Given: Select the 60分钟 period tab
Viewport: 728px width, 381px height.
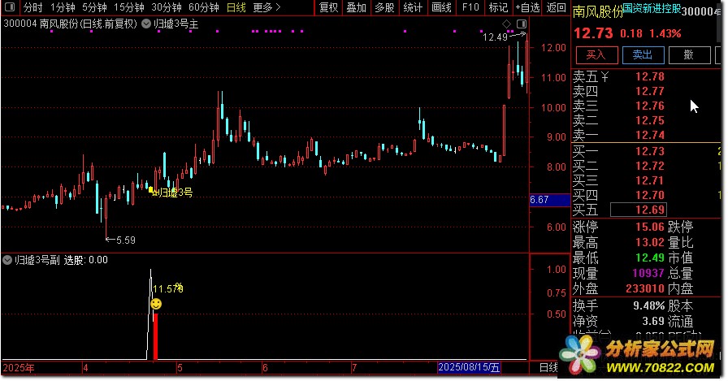Looking at the screenshot, I should [x=204, y=7].
